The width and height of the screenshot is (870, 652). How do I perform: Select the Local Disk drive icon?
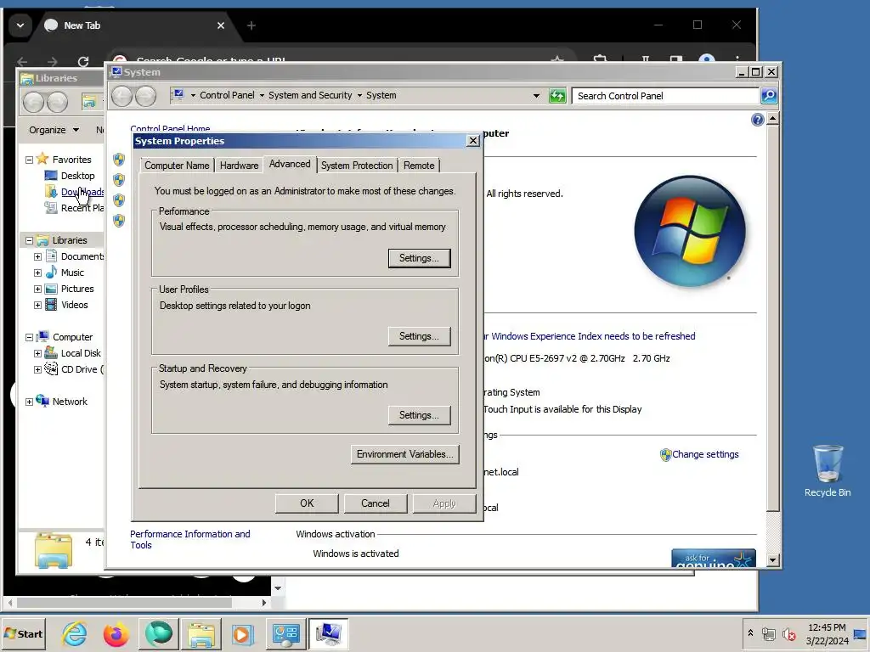pos(51,352)
